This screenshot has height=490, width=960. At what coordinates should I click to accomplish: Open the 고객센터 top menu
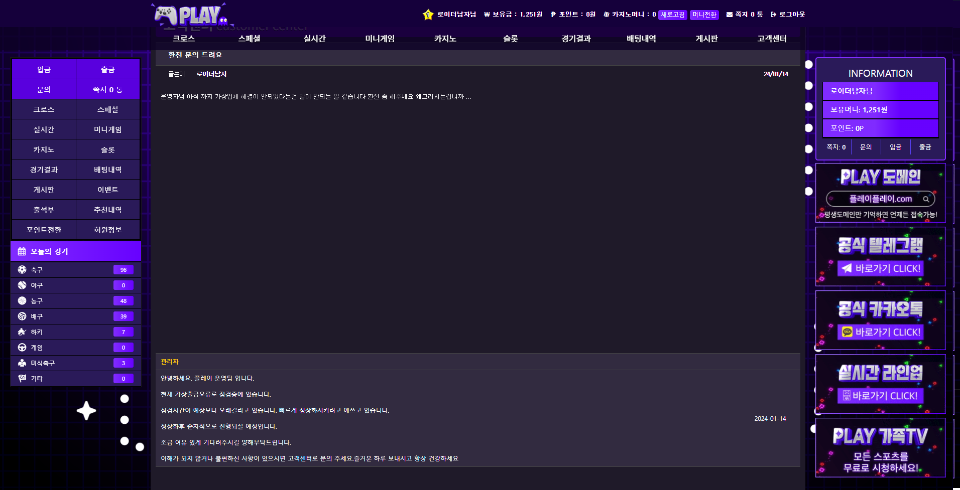point(772,39)
